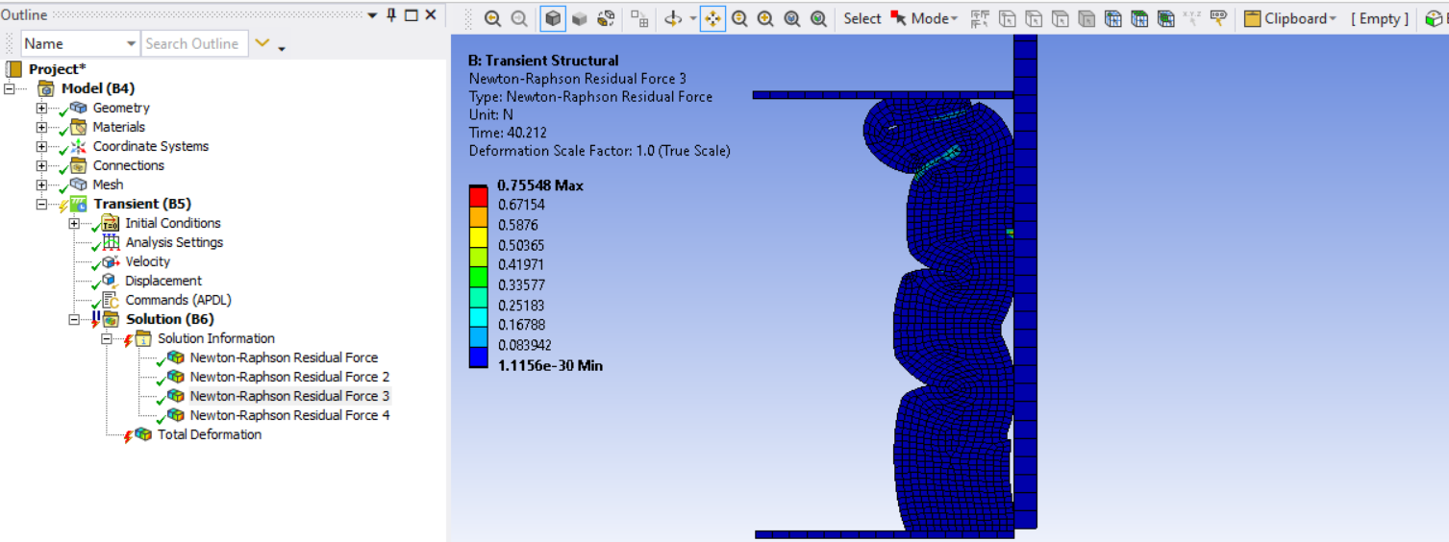Click the green extend icon after Empty
Screen dimensions: 1449x542
(1434, 18)
